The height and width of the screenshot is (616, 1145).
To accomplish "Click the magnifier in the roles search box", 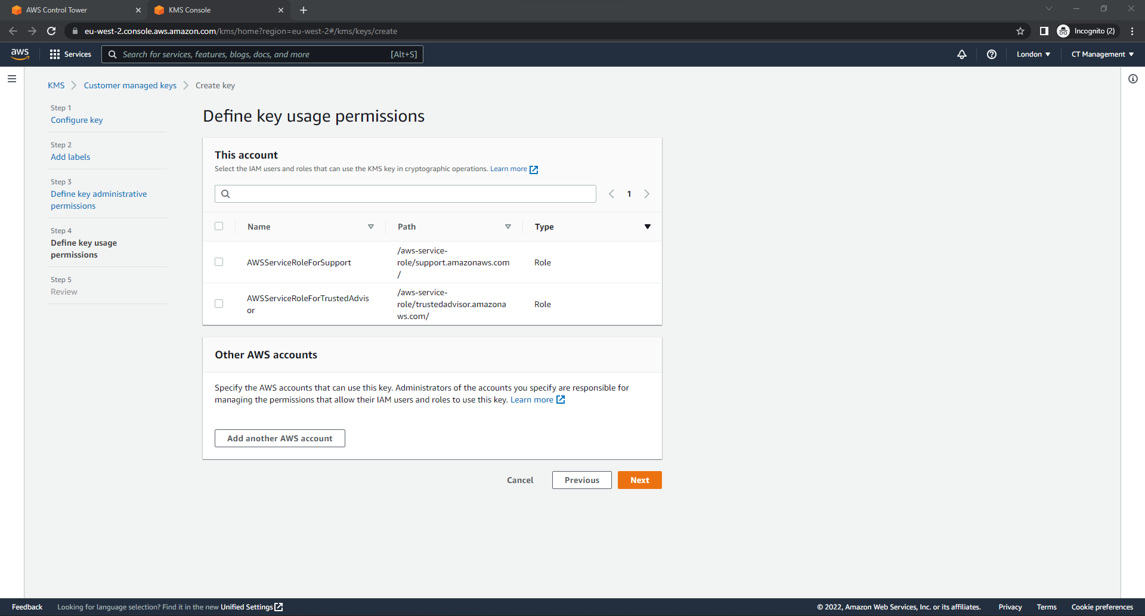I will coord(225,194).
